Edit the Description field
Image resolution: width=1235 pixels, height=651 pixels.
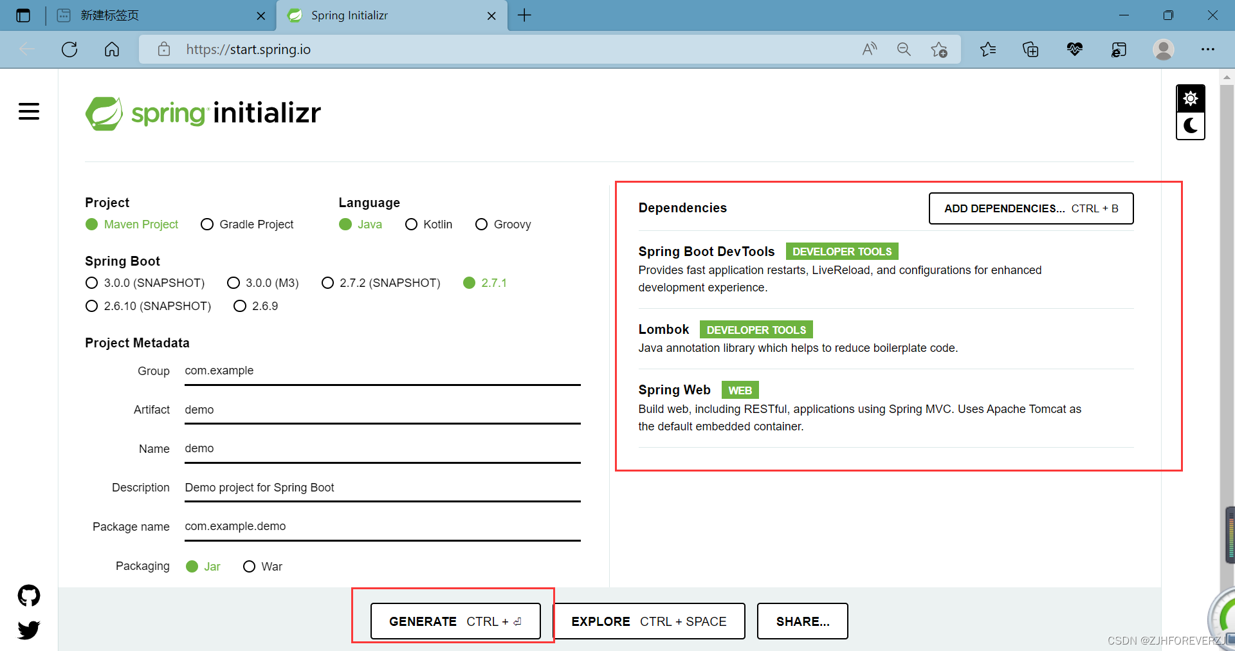pos(383,488)
